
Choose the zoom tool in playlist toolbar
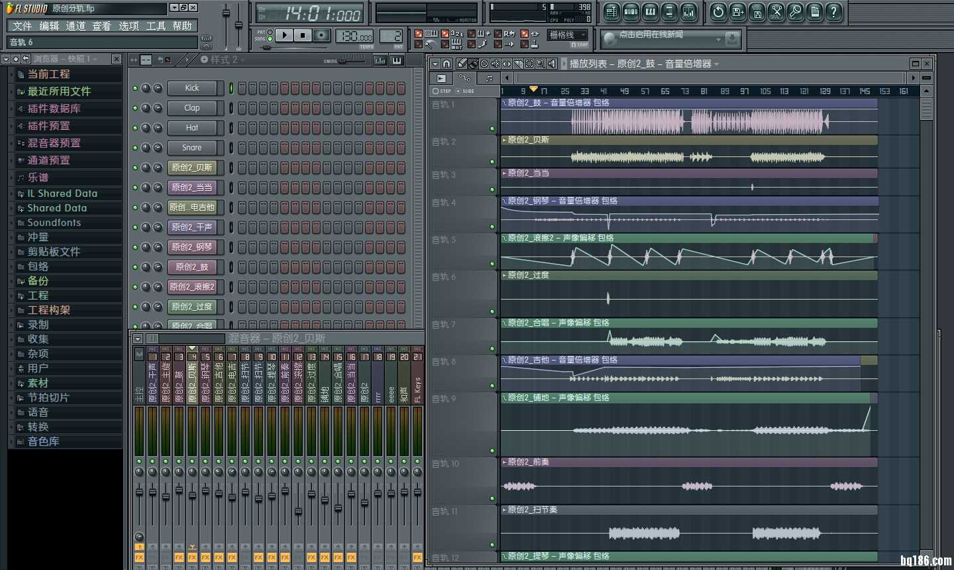point(541,64)
